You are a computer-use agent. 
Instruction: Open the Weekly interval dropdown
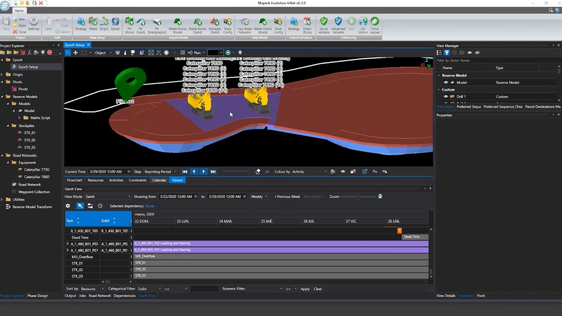pyautogui.click(x=259, y=197)
